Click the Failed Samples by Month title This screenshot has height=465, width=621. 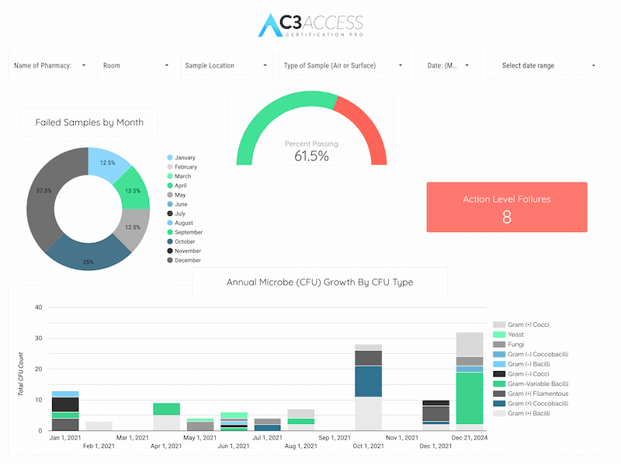point(89,123)
